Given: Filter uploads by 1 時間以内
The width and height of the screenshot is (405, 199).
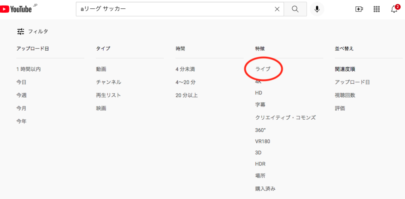Looking at the screenshot, I should click(x=28, y=69).
